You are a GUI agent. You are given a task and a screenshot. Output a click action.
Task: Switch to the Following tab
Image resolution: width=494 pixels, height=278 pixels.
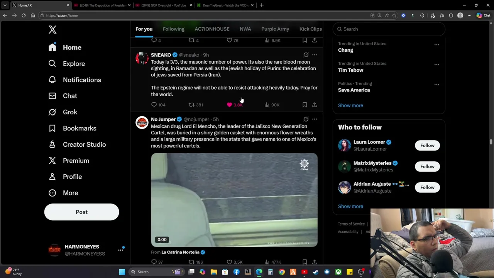[x=174, y=29]
